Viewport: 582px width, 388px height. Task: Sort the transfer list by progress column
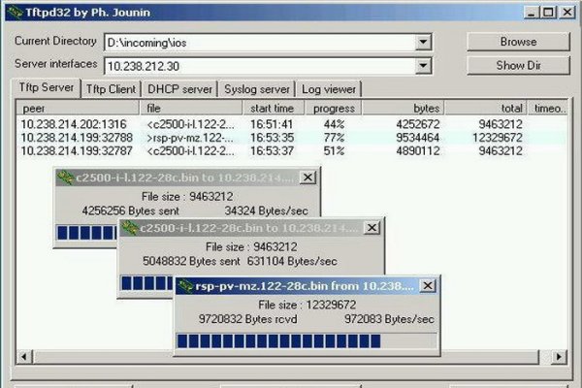click(x=333, y=109)
